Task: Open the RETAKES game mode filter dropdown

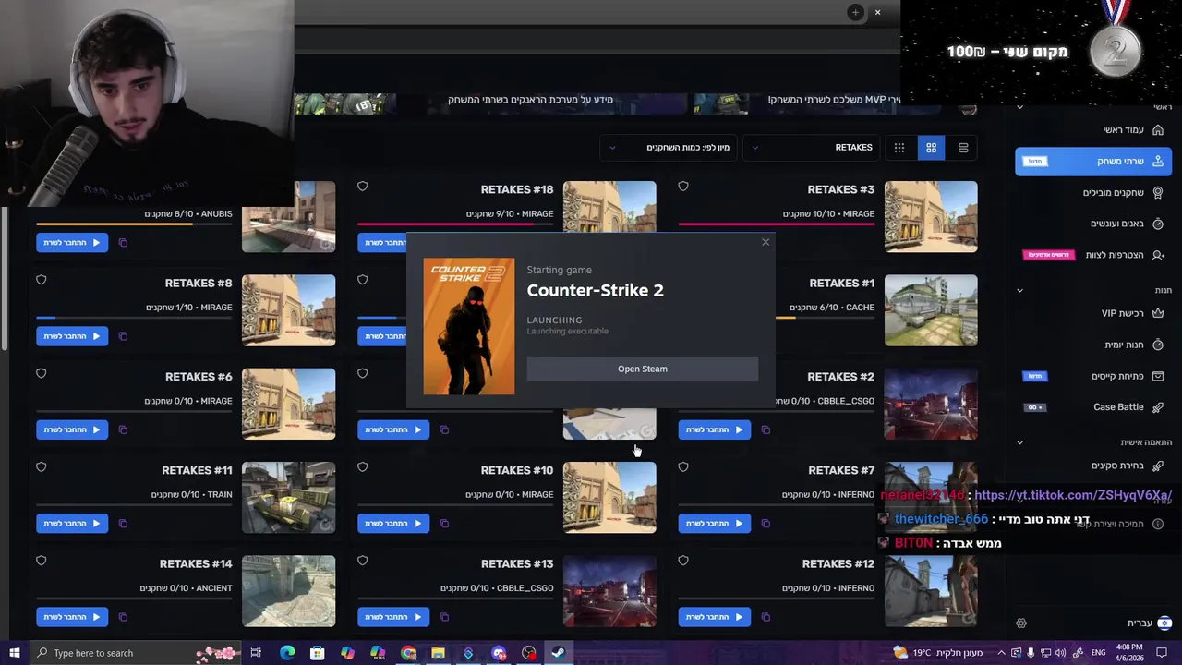Action: point(812,148)
